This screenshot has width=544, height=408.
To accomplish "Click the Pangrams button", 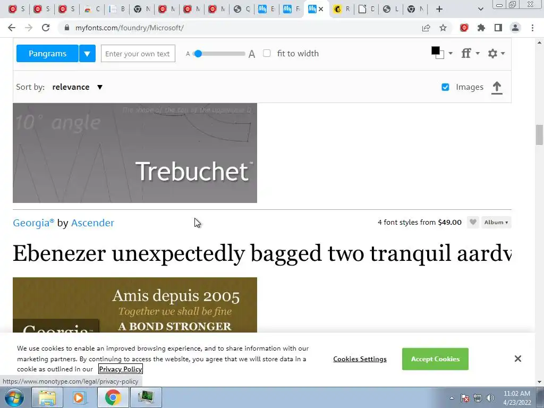I will pos(47,54).
